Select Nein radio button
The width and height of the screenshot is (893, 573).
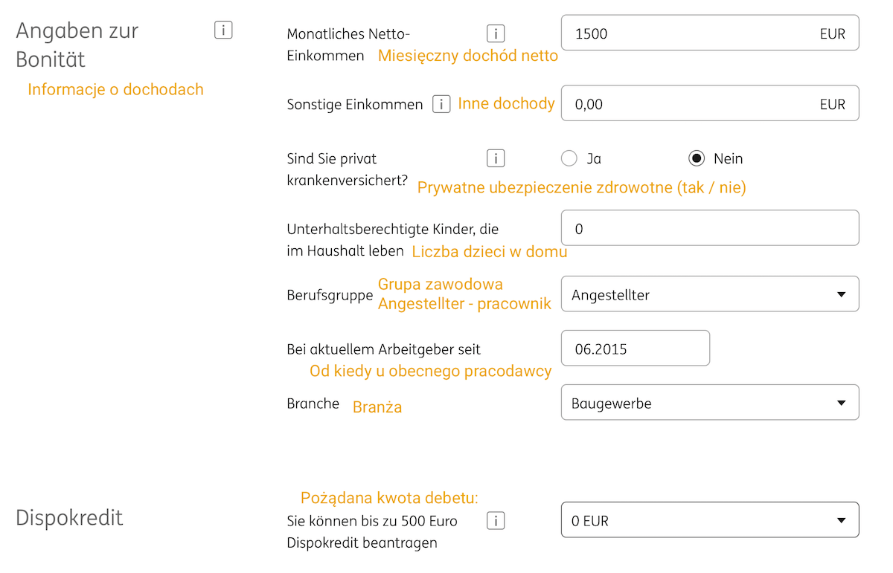point(697,158)
